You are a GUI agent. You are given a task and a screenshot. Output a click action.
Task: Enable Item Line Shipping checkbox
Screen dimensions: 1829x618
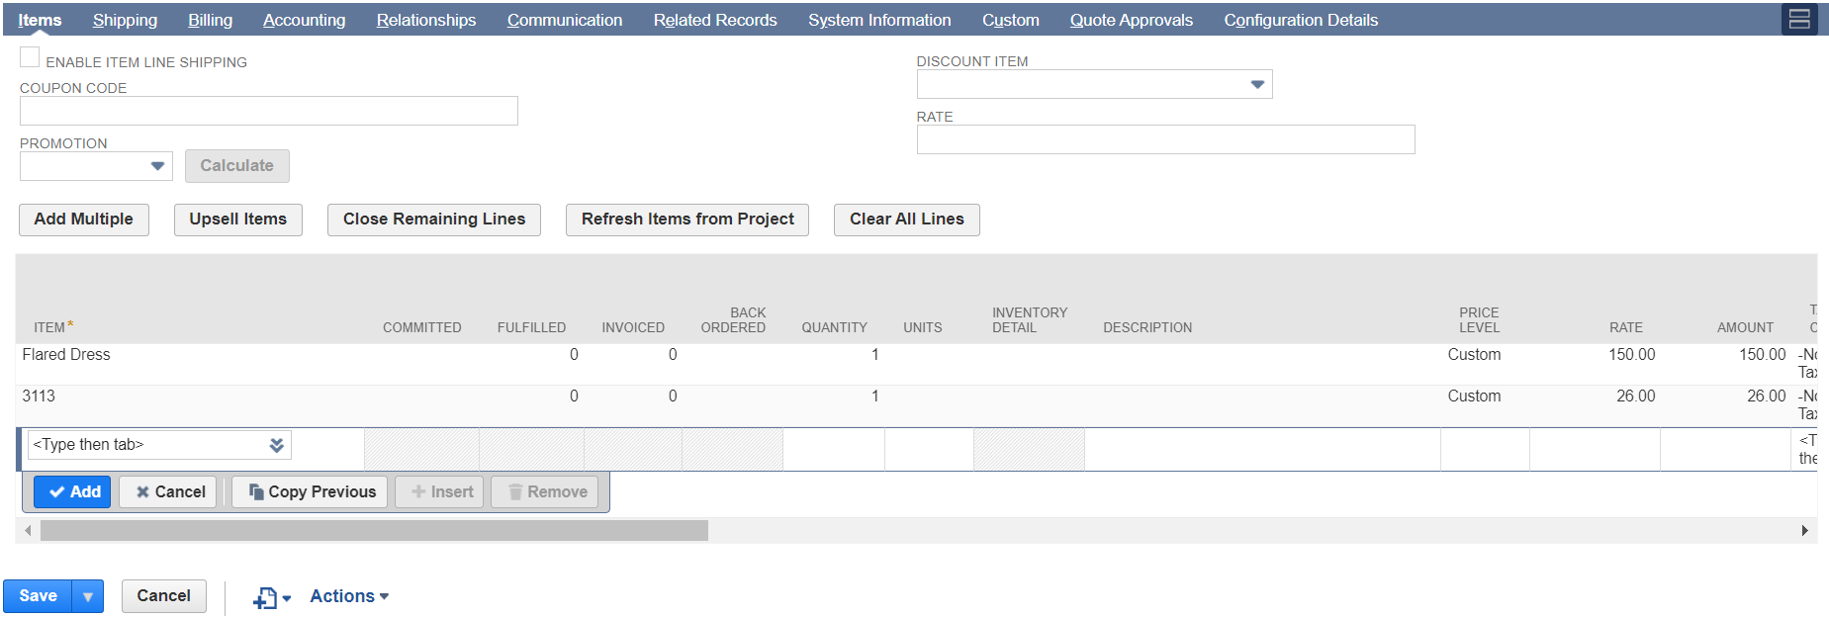31,58
